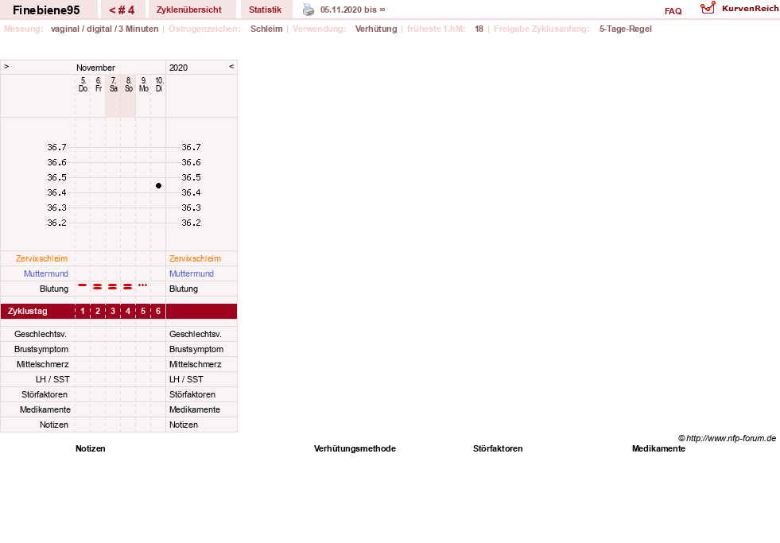The image size is (780, 543).
Task: Select the temperature point on 10 November
Action: [159, 185]
